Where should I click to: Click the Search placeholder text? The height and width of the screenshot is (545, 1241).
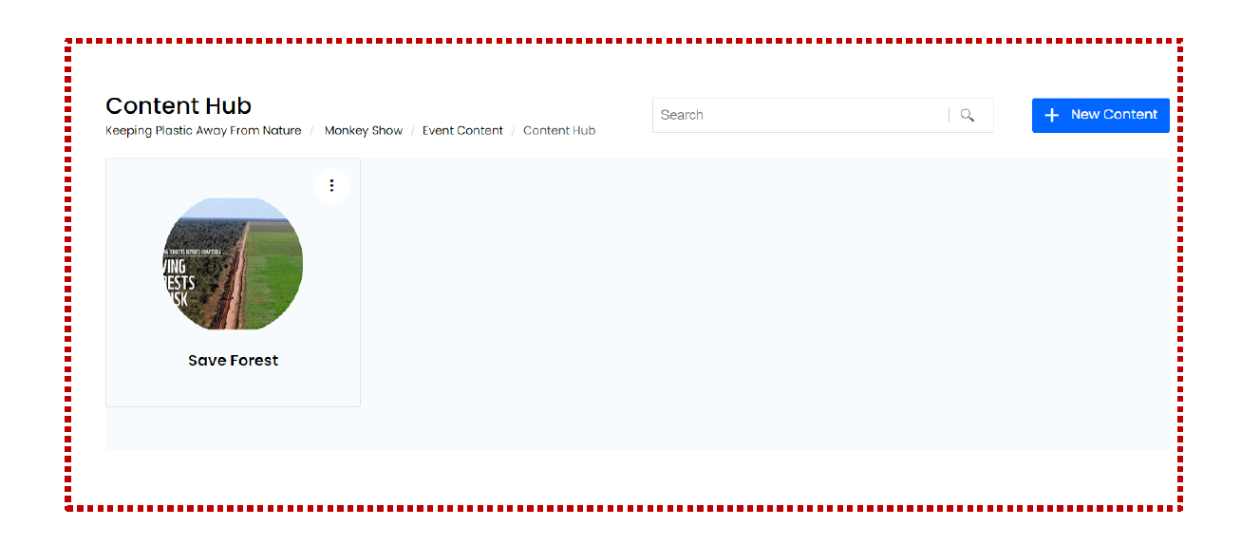click(682, 115)
